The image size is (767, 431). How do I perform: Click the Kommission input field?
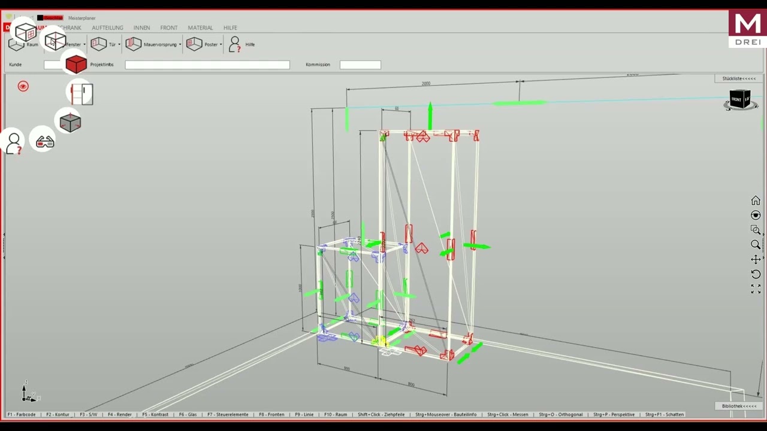360,65
